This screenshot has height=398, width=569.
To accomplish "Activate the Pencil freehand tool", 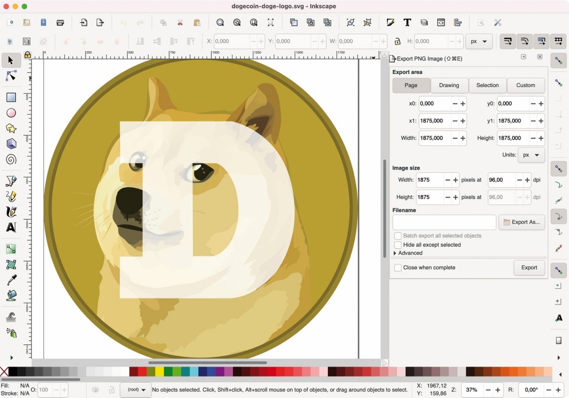I will point(11,196).
